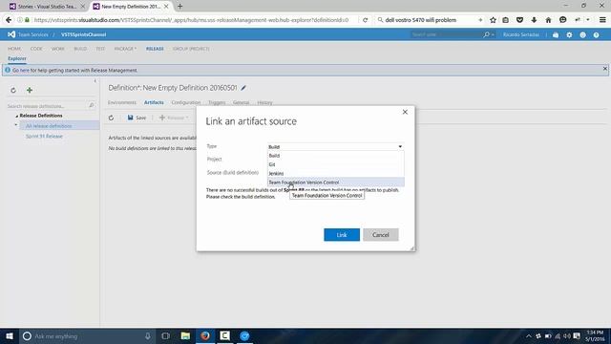Open the Windows Start menu
This screenshot has height=344, width=611.
pyautogui.click(x=10, y=335)
